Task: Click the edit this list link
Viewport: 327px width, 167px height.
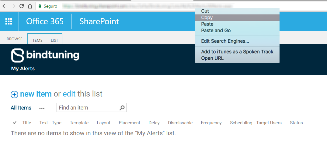Action: 69,94
